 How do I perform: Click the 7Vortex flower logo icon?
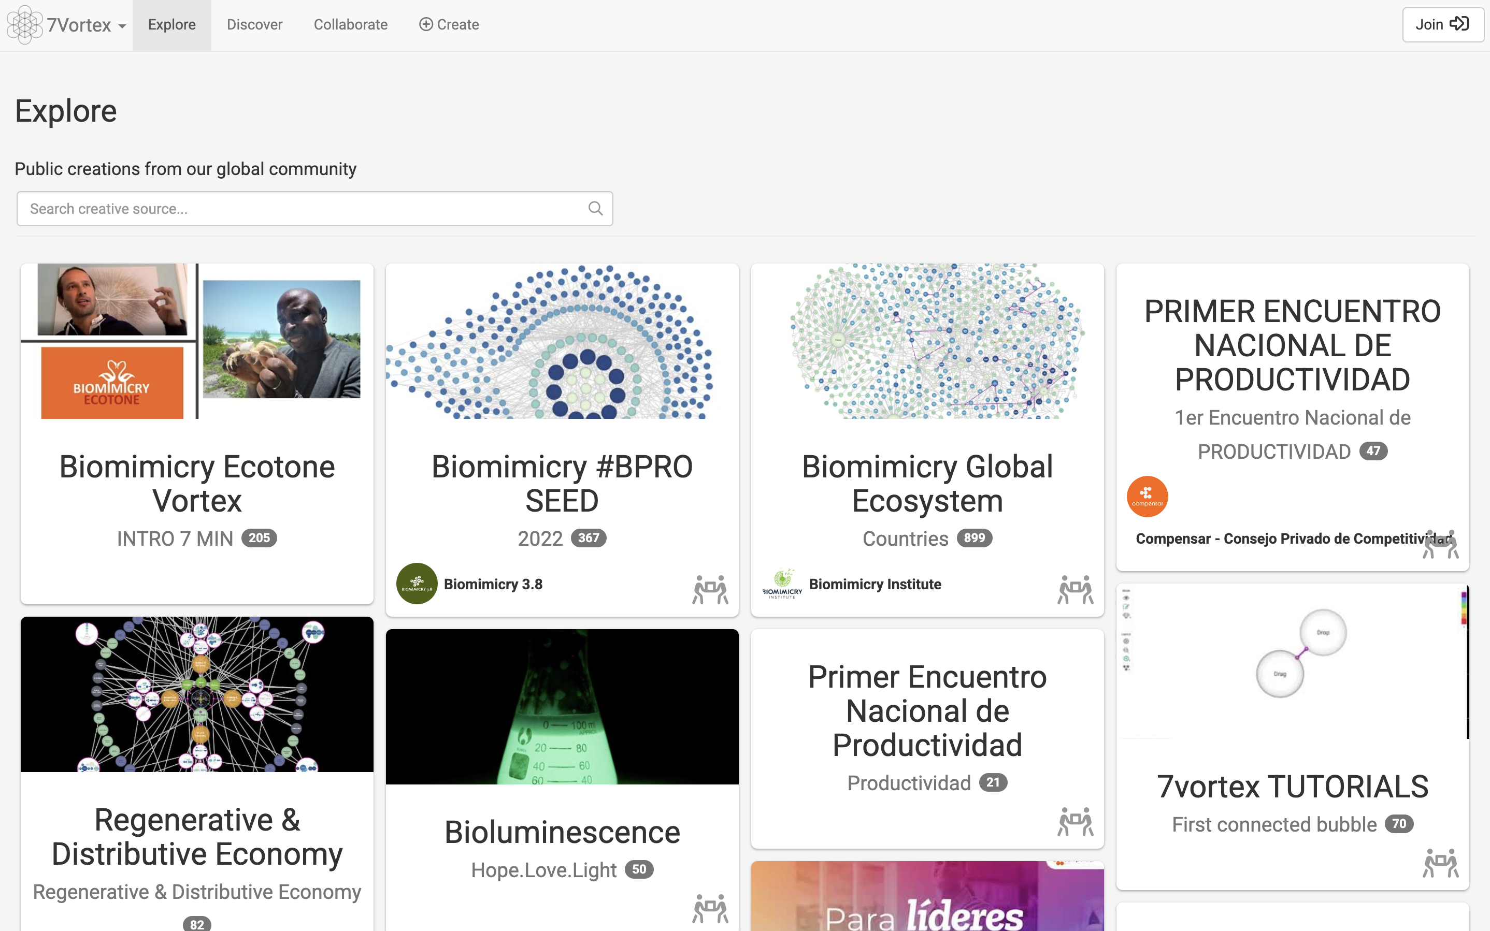pos(24,25)
